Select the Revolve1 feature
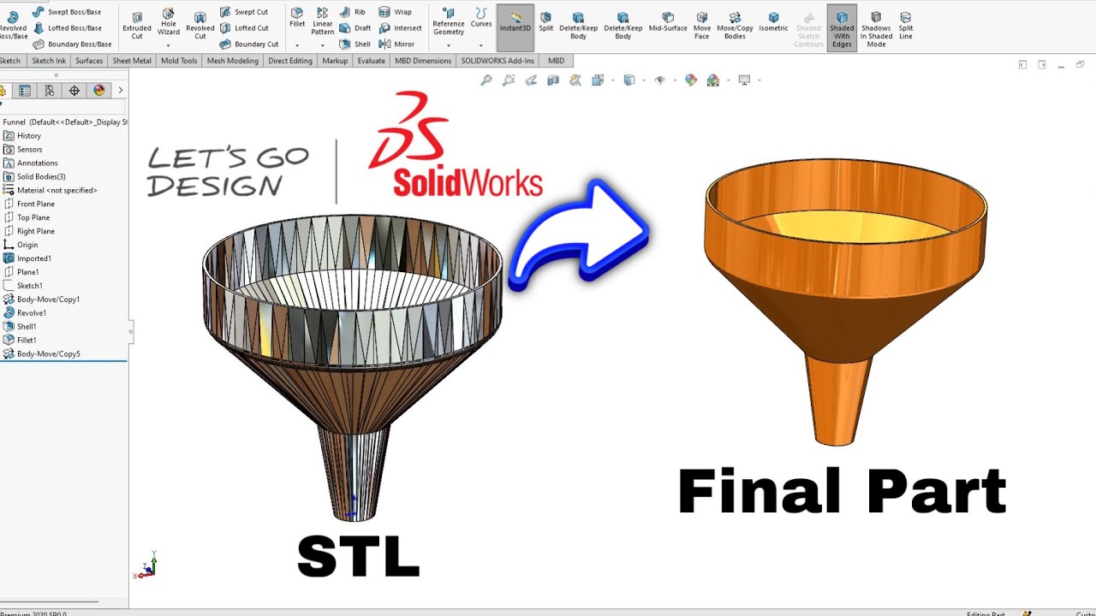Viewport: 1096px width, 616px height. [x=25, y=313]
